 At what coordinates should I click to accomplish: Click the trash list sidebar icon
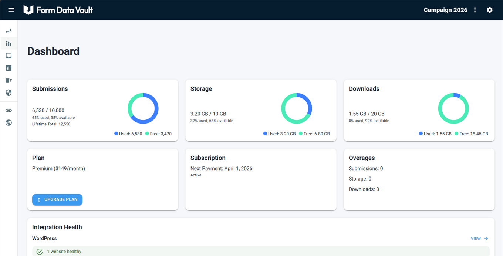click(x=9, y=80)
